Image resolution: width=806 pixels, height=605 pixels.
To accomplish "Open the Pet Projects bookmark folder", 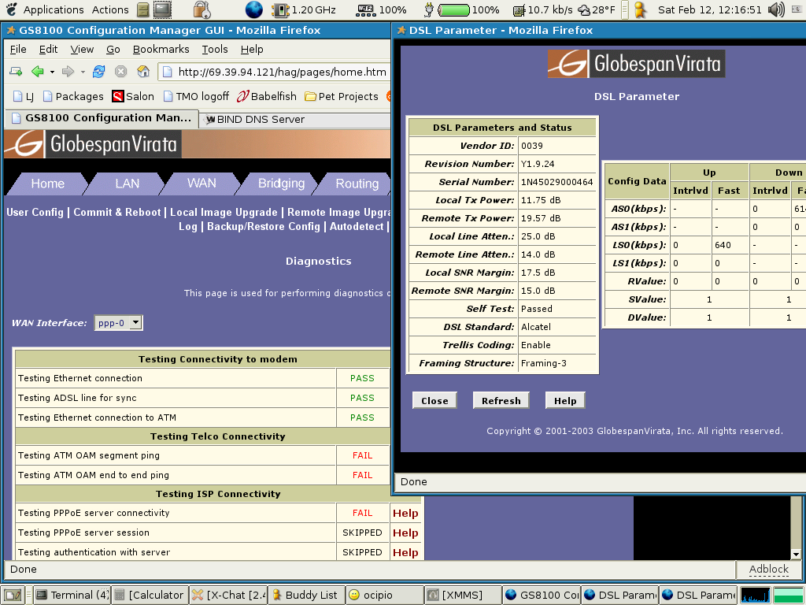I will point(341,96).
